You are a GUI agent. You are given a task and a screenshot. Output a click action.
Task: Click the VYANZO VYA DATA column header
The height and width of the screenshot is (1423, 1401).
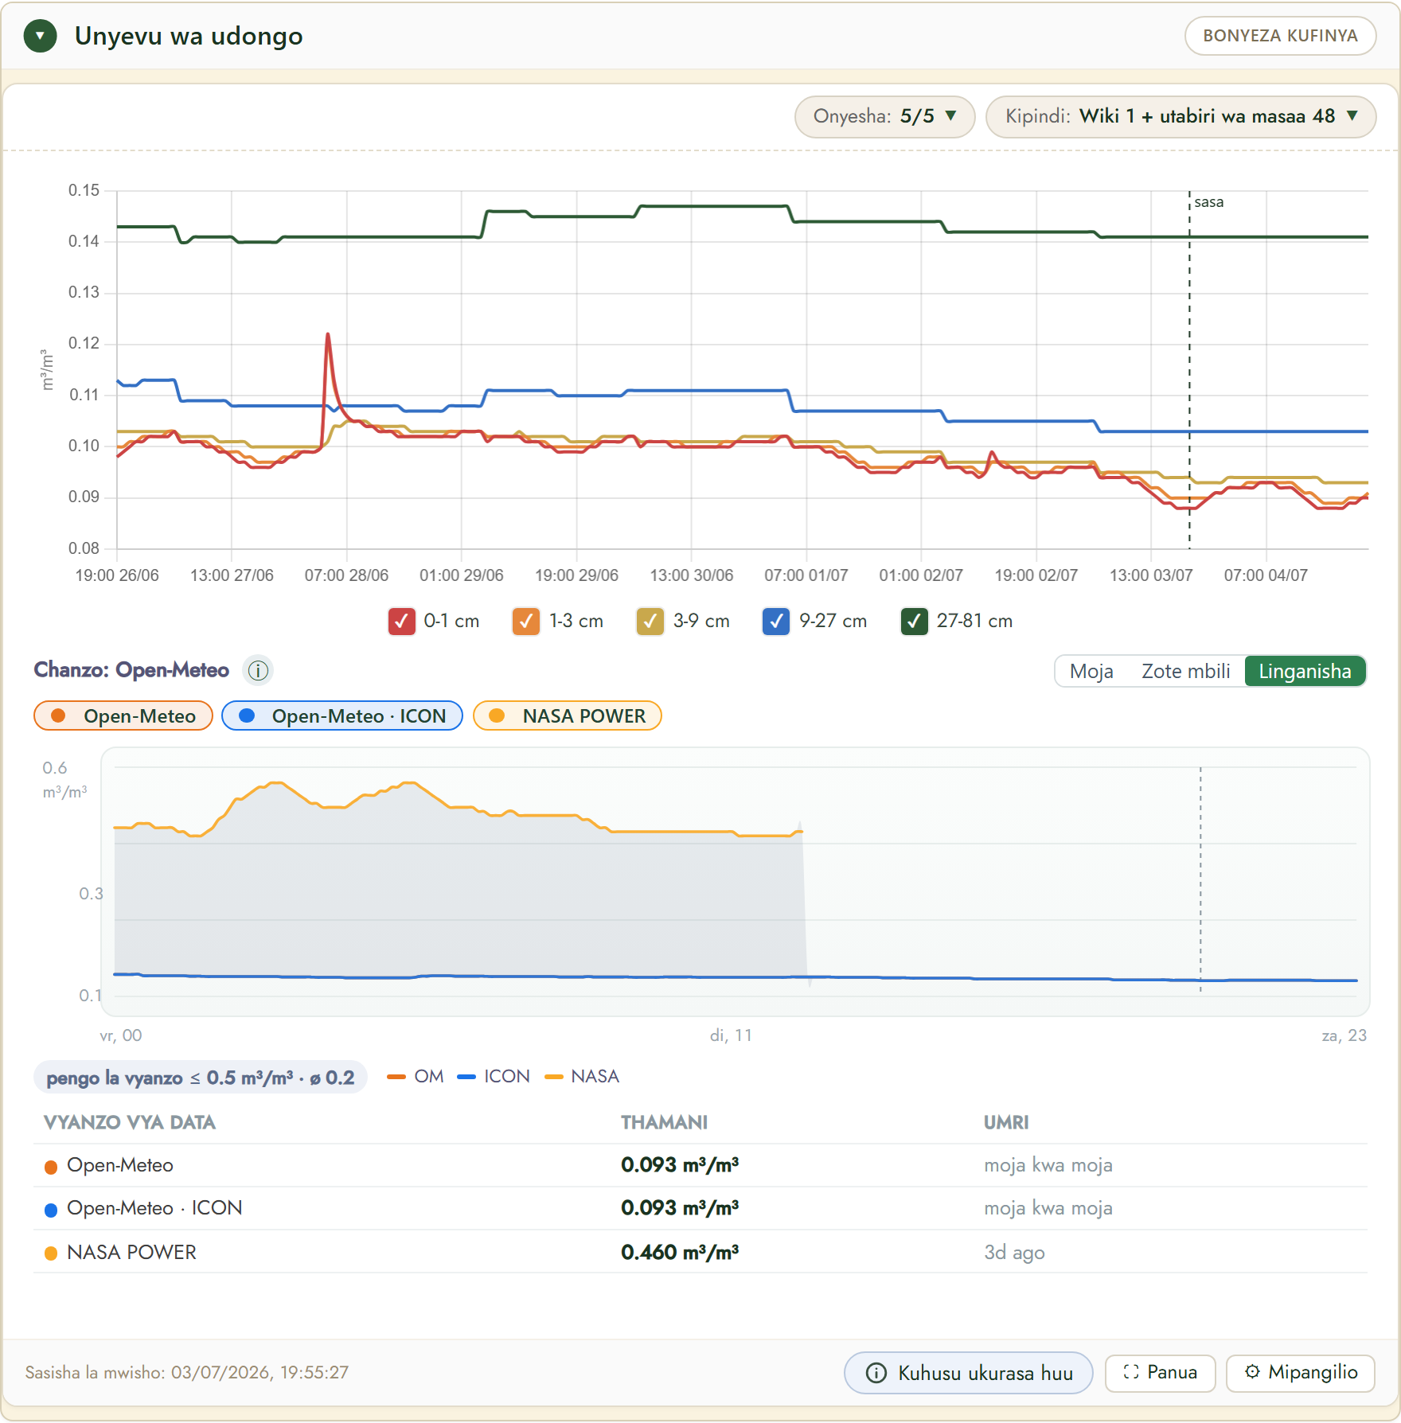click(130, 1122)
